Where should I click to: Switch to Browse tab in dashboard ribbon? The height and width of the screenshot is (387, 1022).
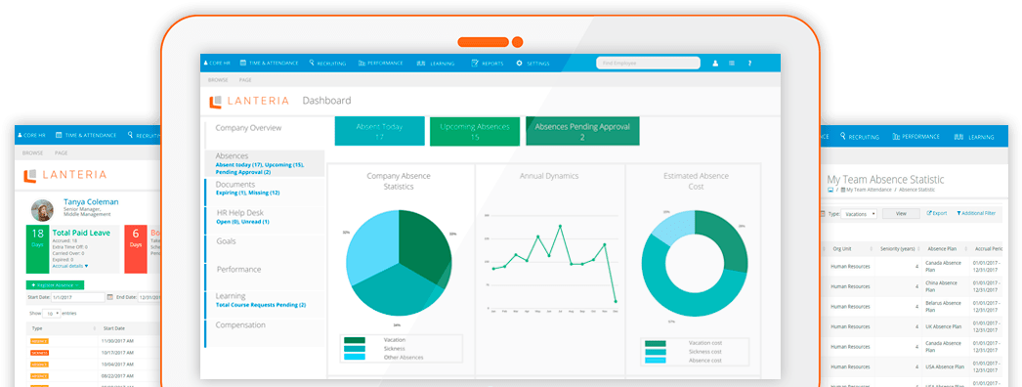(218, 79)
